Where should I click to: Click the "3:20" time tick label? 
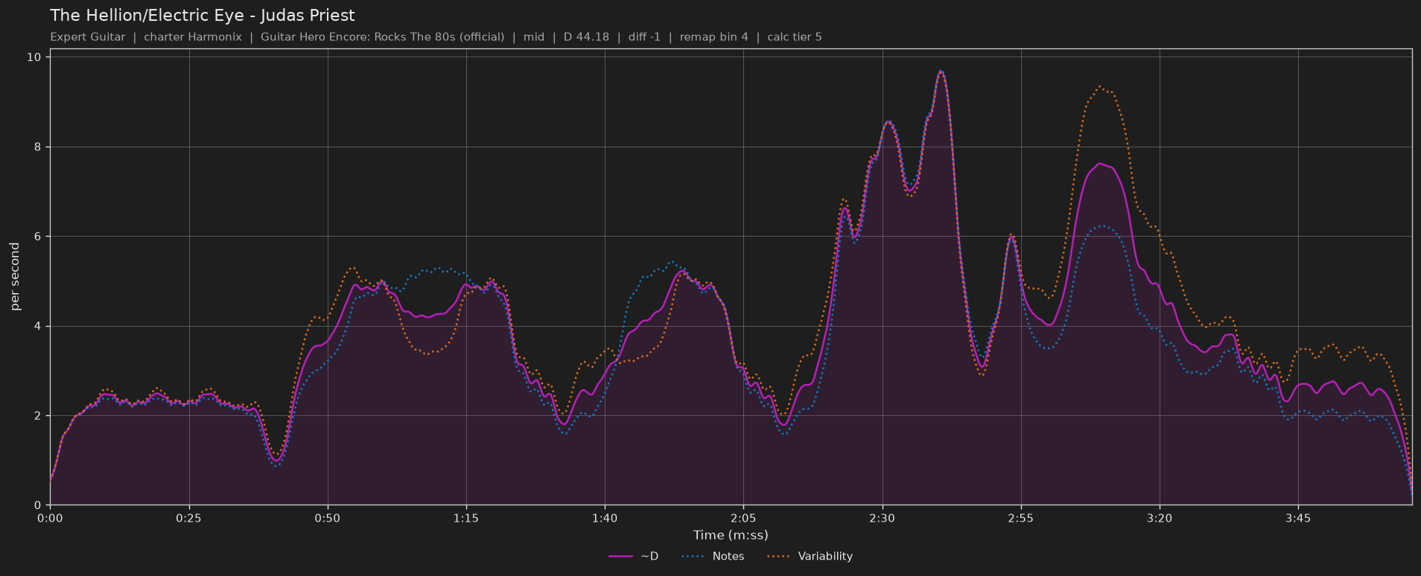tap(1160, 518)
